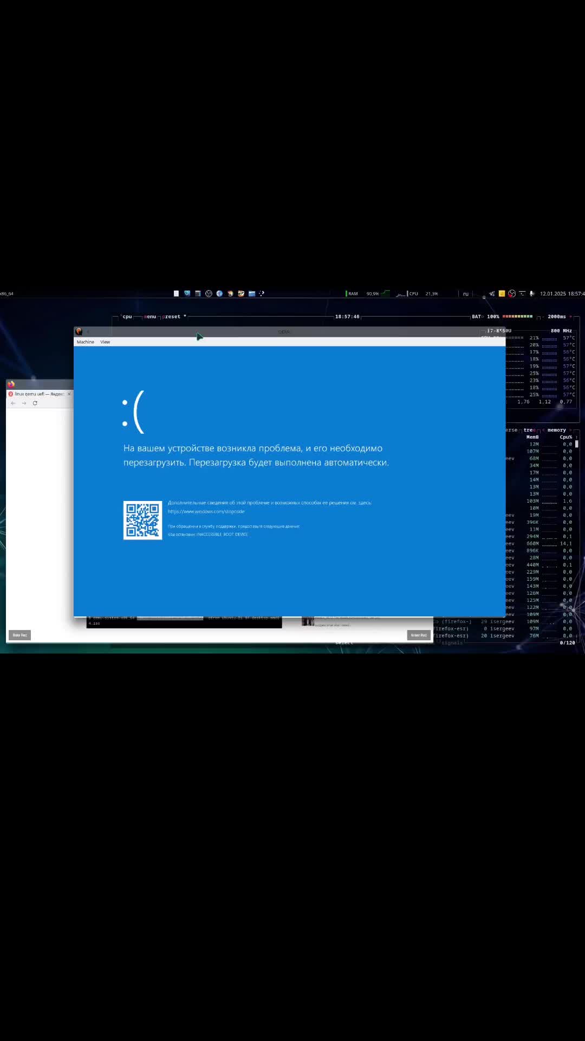
Task: Click the yellow square tray icon
Action: (502, 293)
